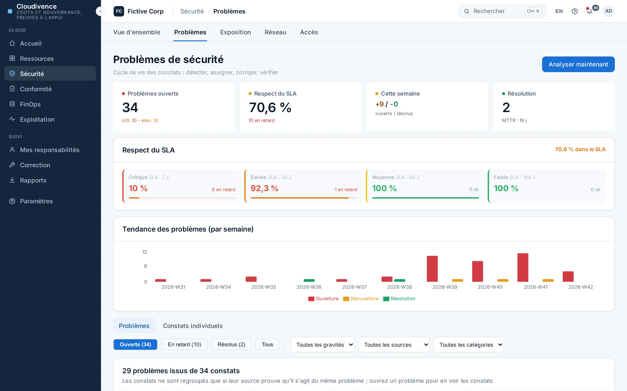The width and height of the screenshot is (627, 391).
Task: Open the Toutes les catégories dropdown
Action: pyautogui.click(x=469, y=345)
